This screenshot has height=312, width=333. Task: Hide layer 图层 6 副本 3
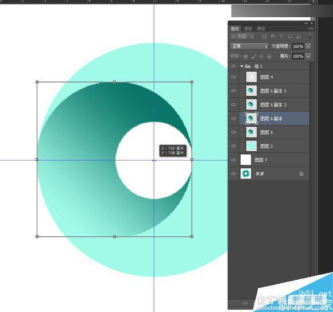tap(234, 91)
